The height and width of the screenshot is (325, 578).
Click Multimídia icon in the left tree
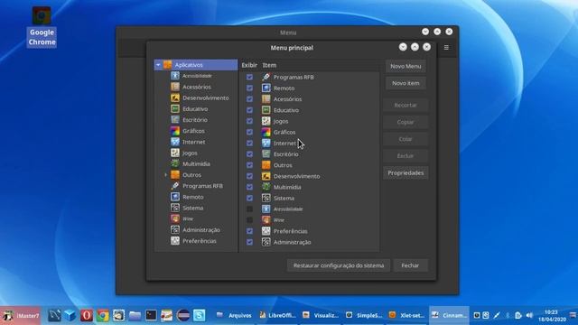coord(175,164)
